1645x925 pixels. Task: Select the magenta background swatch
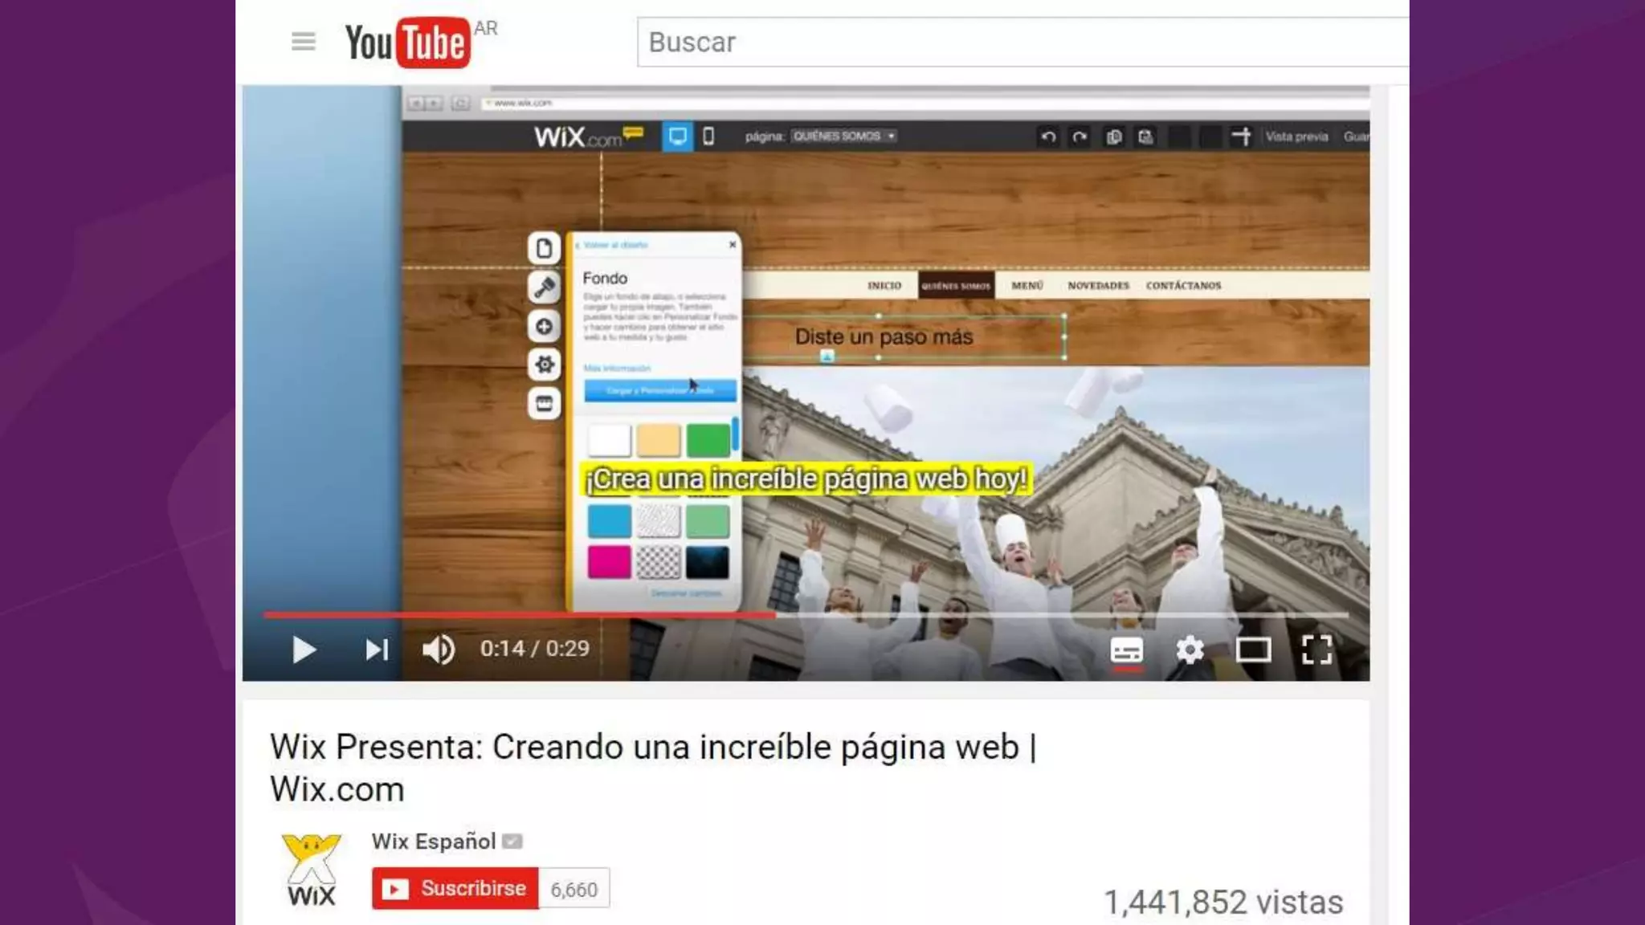(609, 561)
